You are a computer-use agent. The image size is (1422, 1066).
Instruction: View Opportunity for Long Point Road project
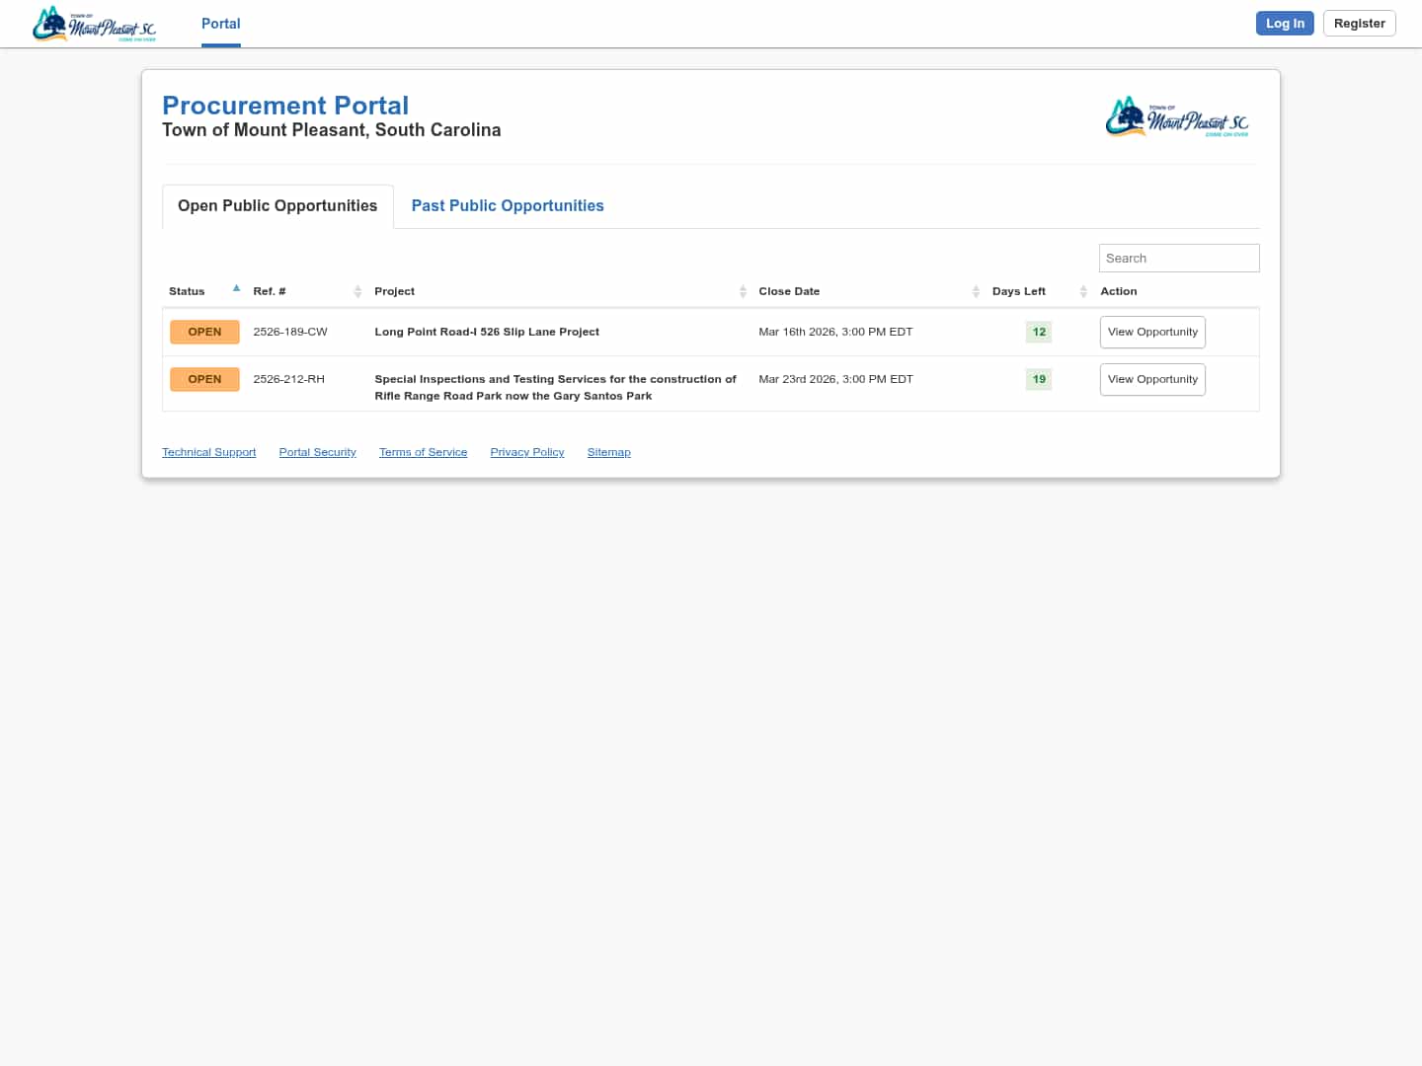[x=1152, y=332]
